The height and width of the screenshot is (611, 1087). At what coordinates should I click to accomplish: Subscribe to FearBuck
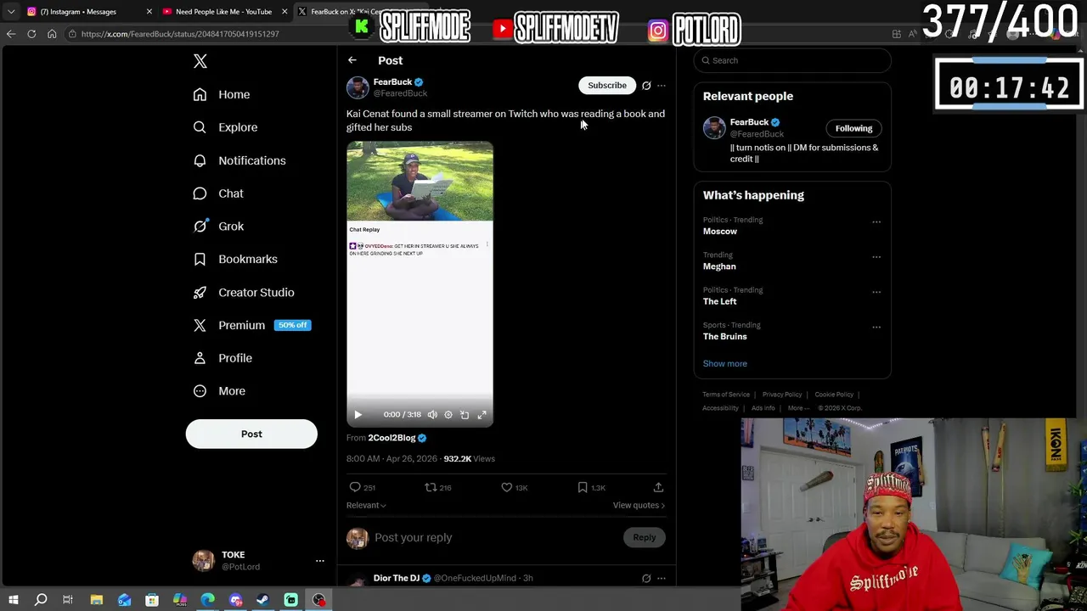point(607,85)
